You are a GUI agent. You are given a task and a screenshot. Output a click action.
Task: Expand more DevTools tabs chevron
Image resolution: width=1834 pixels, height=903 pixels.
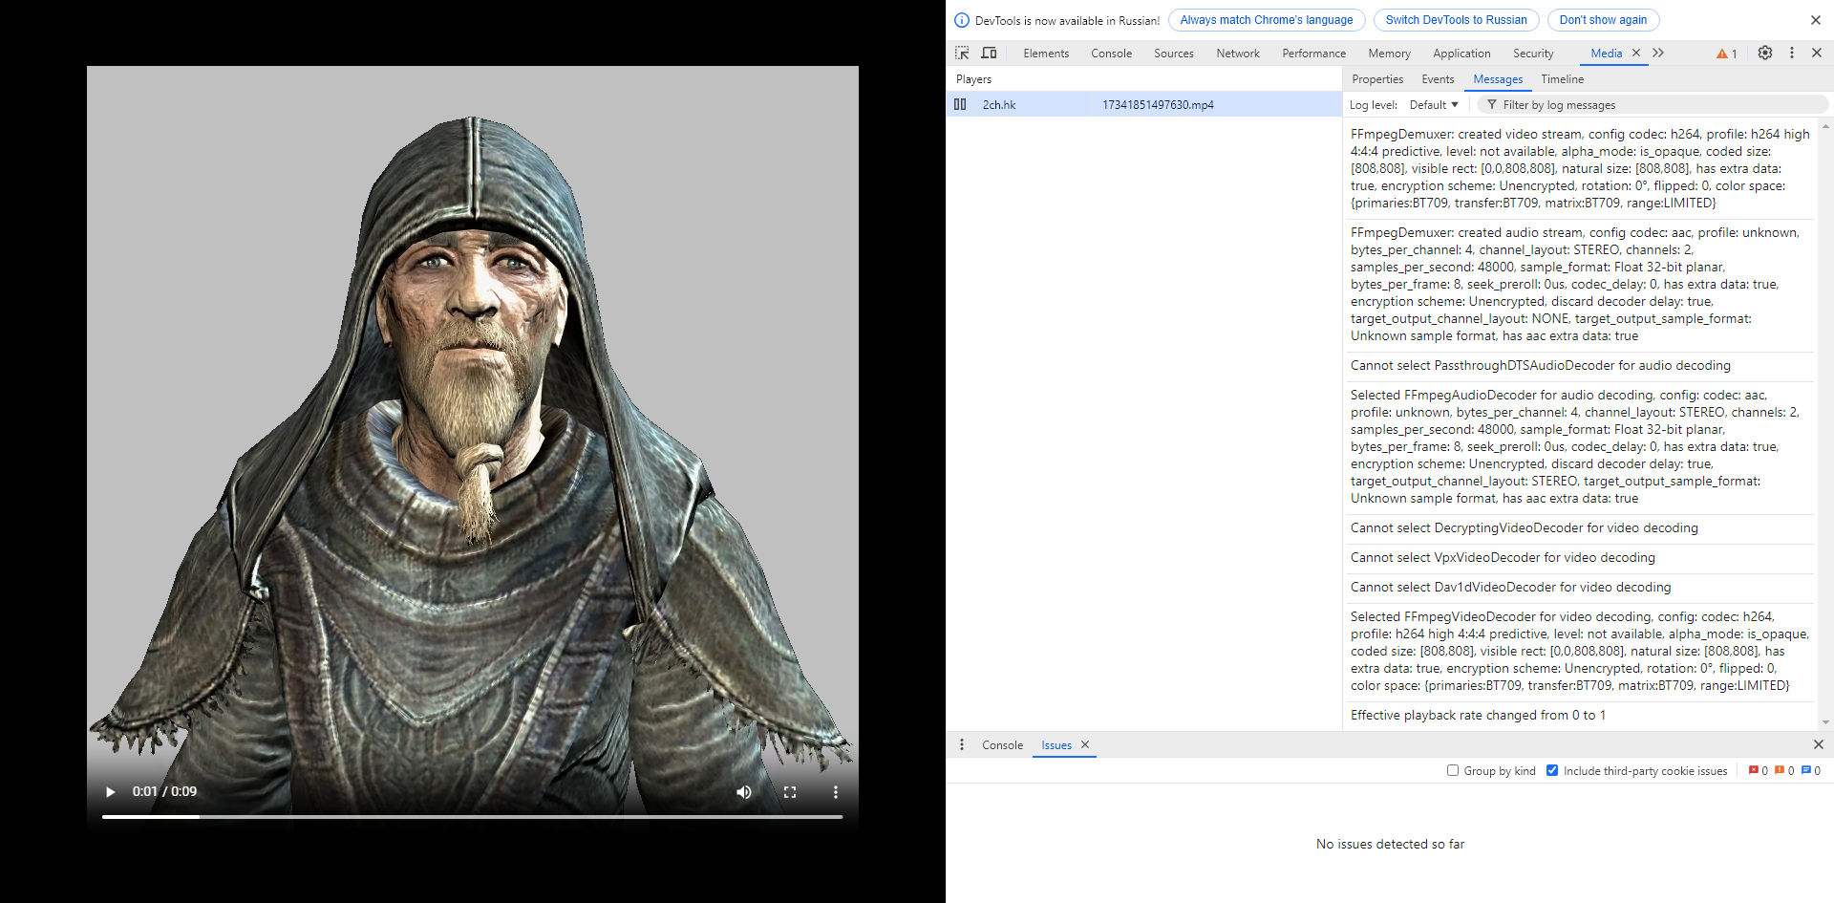1658,54
